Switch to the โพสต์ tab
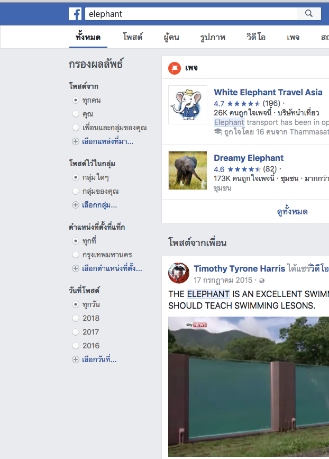Screen dimensions: 329x459 pyautogui.click(x=133, y=38)
